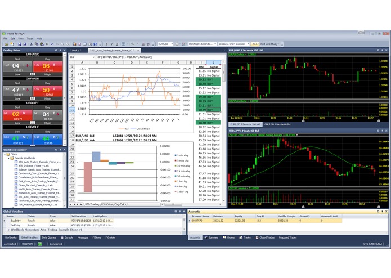
Task: Click the Console icon in bottom tabs
Action: coord(62,237)
